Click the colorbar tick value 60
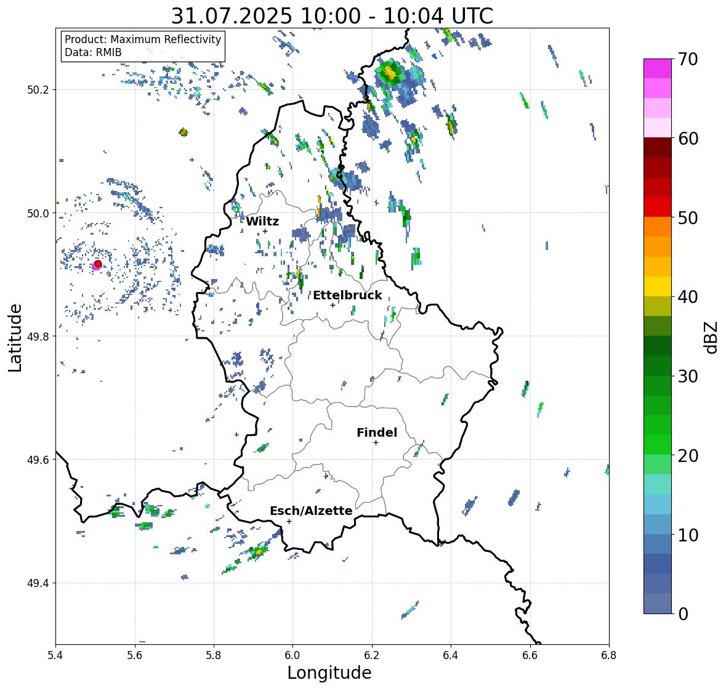Screen dimensions: 726x688 [688, 139]
